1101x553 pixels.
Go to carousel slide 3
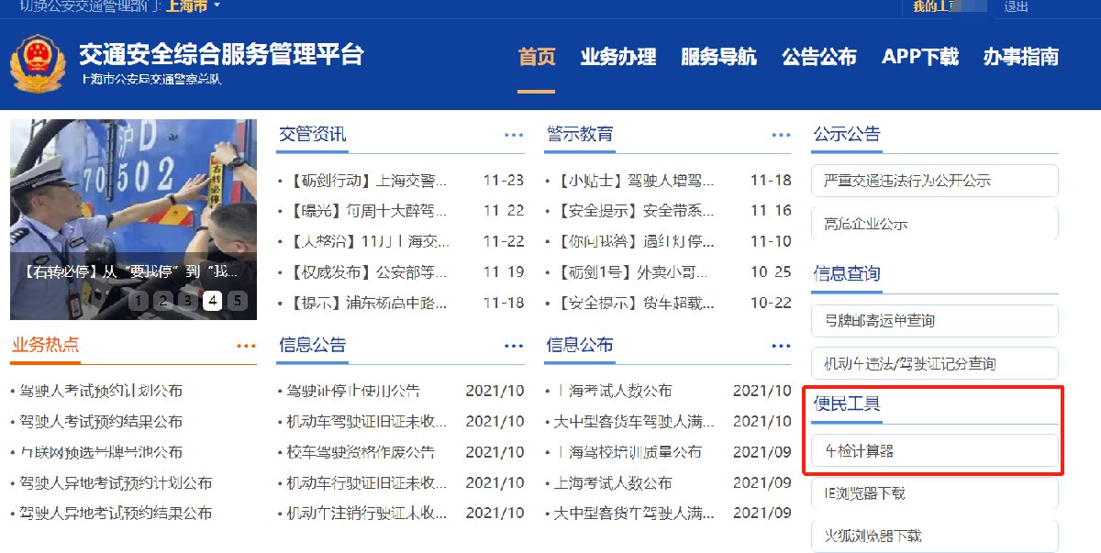point(188,300)
